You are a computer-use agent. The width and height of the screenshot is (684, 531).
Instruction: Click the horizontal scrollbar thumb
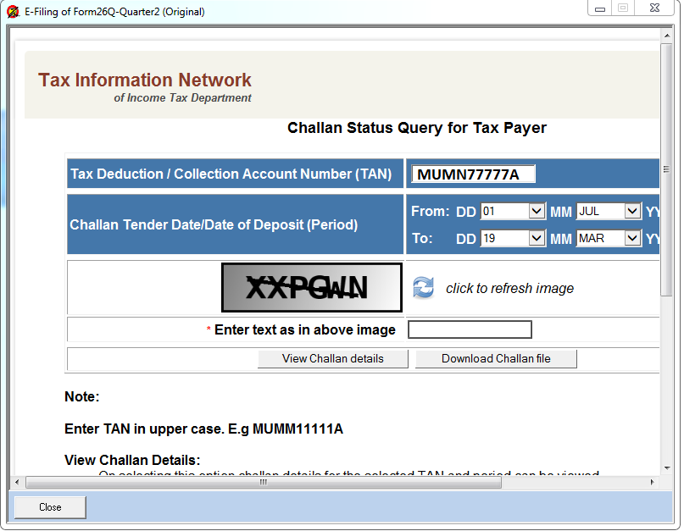264,482
